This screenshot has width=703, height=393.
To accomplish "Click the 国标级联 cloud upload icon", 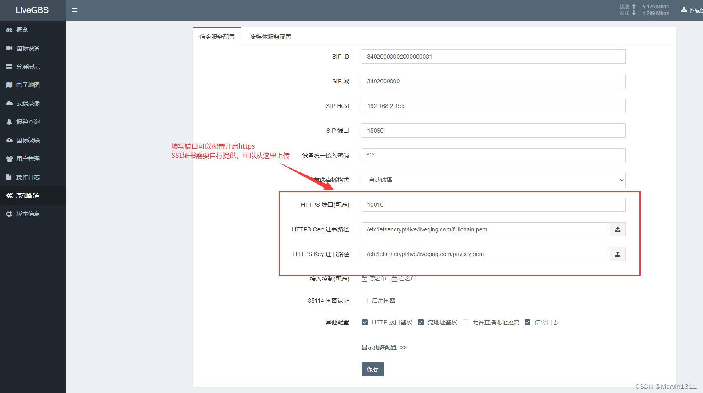I will [x=9, y=140].
